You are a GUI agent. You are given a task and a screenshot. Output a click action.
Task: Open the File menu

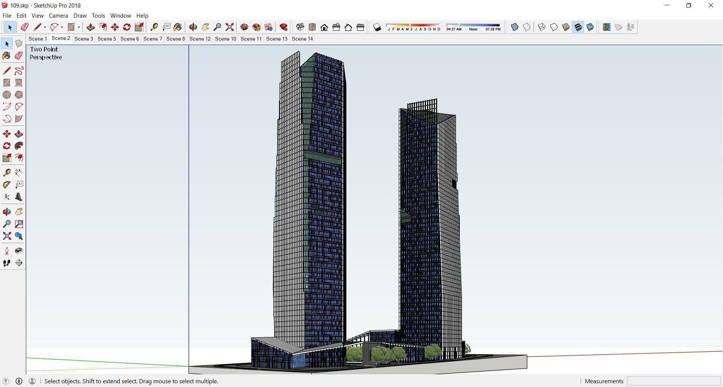[x=7, y=16]
